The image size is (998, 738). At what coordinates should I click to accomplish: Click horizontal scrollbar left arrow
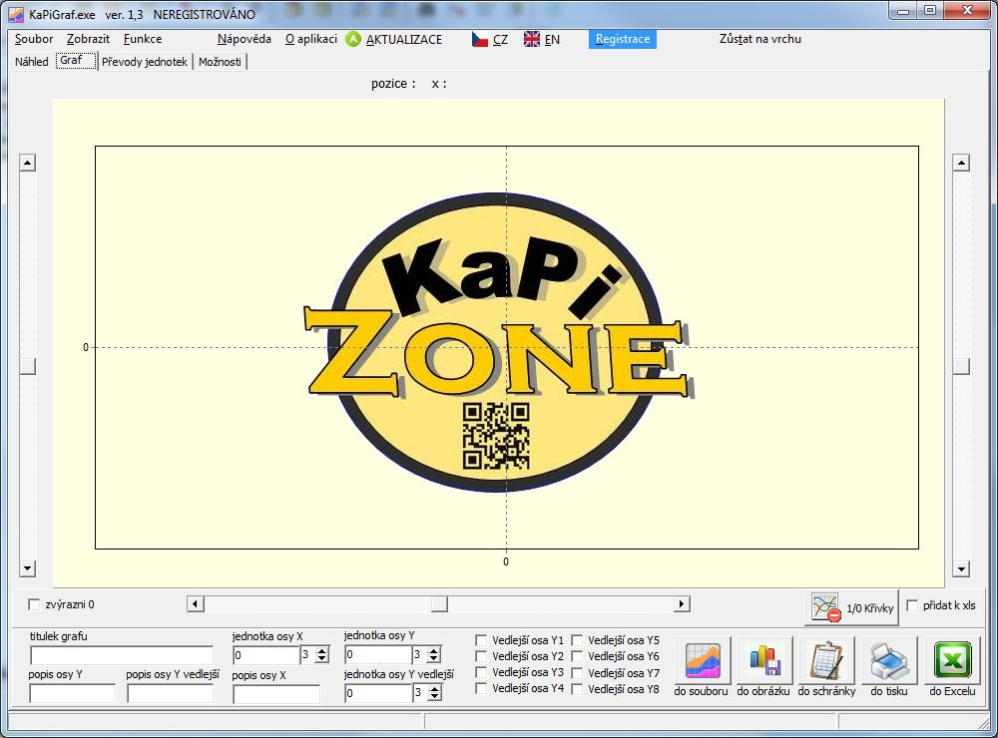coord(196,603)
